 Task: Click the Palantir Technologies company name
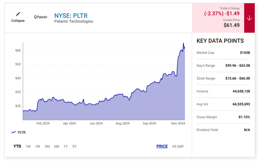(74, 21)
